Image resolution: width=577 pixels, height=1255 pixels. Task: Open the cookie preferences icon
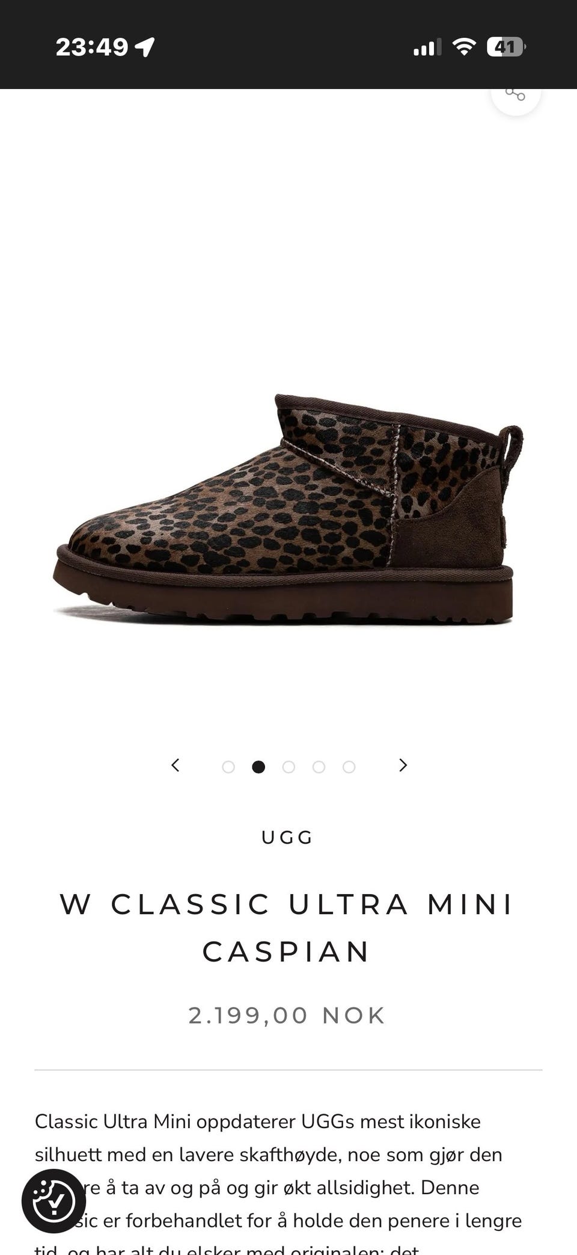tap(54, 1201)
